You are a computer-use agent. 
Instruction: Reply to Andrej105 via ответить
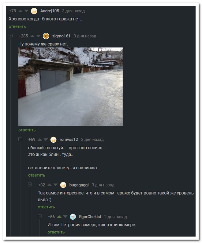pos(17,27)
